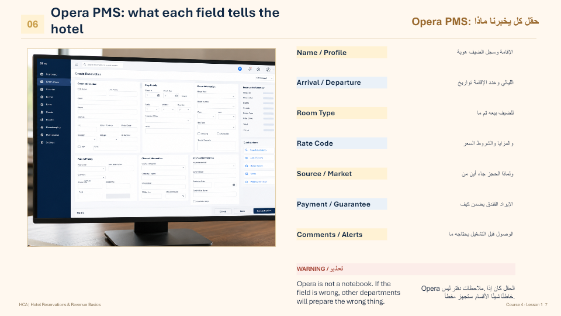Image resolution: width=561 pixels, height=316 pixels.
Task: Click the monitor screenshot image on slide
Action: click(x=151, y=147)
